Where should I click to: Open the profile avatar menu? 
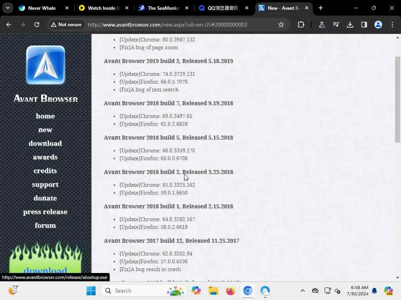tap(378, 25)
